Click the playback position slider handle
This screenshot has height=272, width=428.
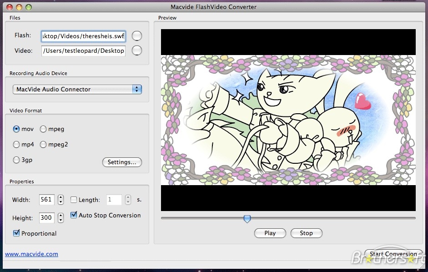point(247,219)
